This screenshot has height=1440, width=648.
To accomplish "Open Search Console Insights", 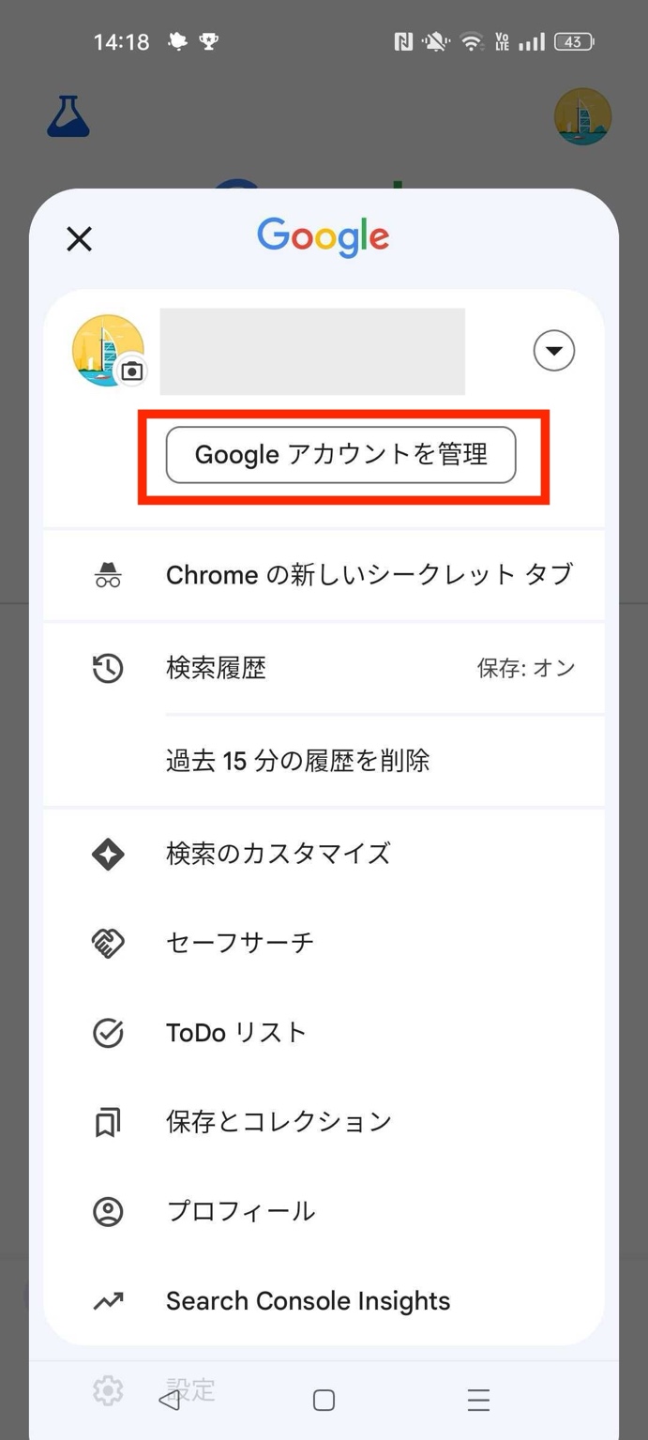I will (308, 1301).
